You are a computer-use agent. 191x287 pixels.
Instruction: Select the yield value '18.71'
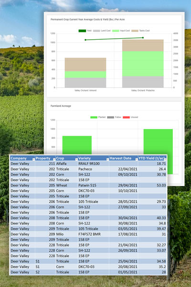click(x=152, y=164)
